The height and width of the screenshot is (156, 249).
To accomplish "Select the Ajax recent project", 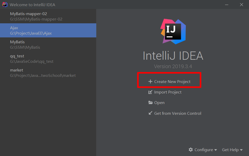I will click(x=31, y=30).
